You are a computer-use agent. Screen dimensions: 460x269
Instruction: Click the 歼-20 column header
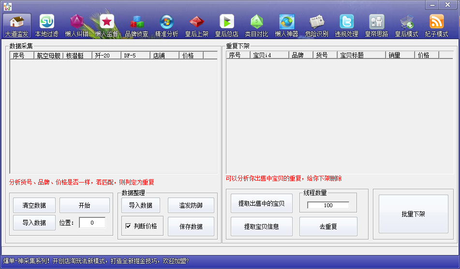(x=106, y=56)
